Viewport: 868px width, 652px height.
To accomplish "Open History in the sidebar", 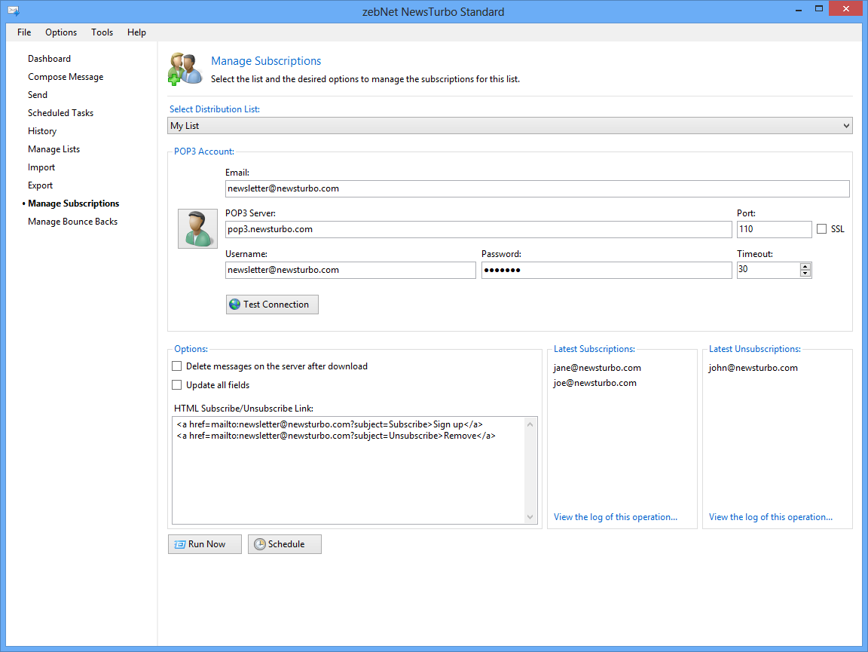I will click(42, 131).
